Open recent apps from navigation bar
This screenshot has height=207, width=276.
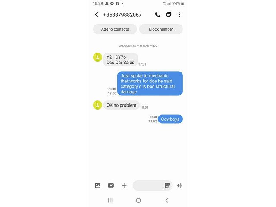click(x=110, y=200)
